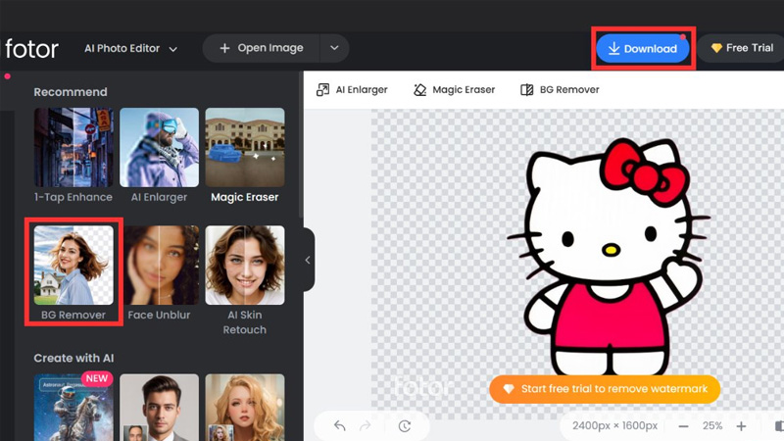
Task: Select AI Enlarger in top toolbar
Action: pyautogui.click(x=352, y=89)
